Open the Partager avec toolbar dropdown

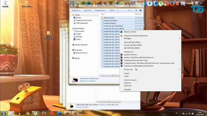tap(100, 10)
